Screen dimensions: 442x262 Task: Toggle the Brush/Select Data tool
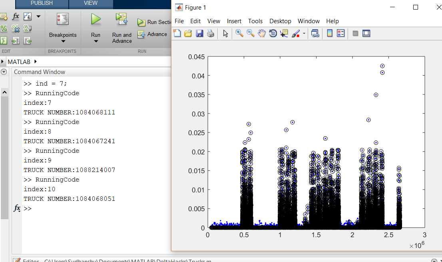296,34
